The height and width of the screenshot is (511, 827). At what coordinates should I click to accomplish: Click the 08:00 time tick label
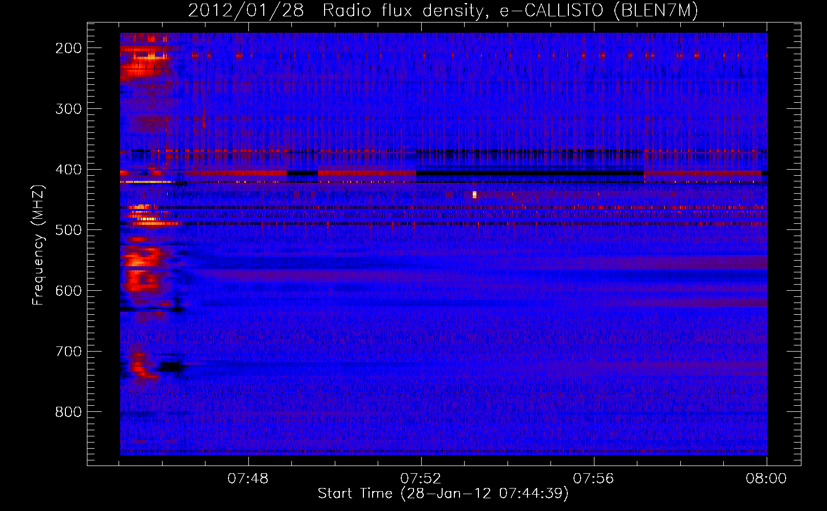pyautogui.click(x=766, y=479)
